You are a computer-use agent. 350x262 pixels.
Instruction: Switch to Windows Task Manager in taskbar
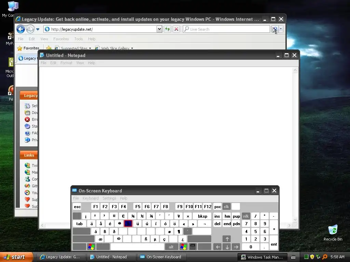click(262, 257)
